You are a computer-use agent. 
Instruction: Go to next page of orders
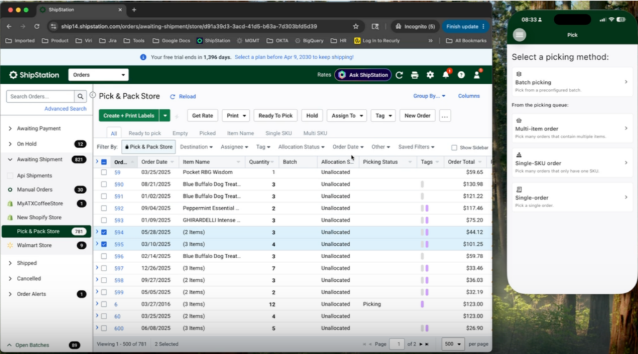pyautogui.click(x=421, y=344)
